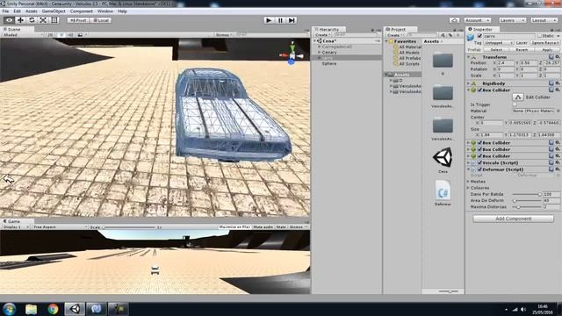Viewport: 562px width, 316px height.
Task: Click the Cena Unity scene asset
Action: [443, 158]
